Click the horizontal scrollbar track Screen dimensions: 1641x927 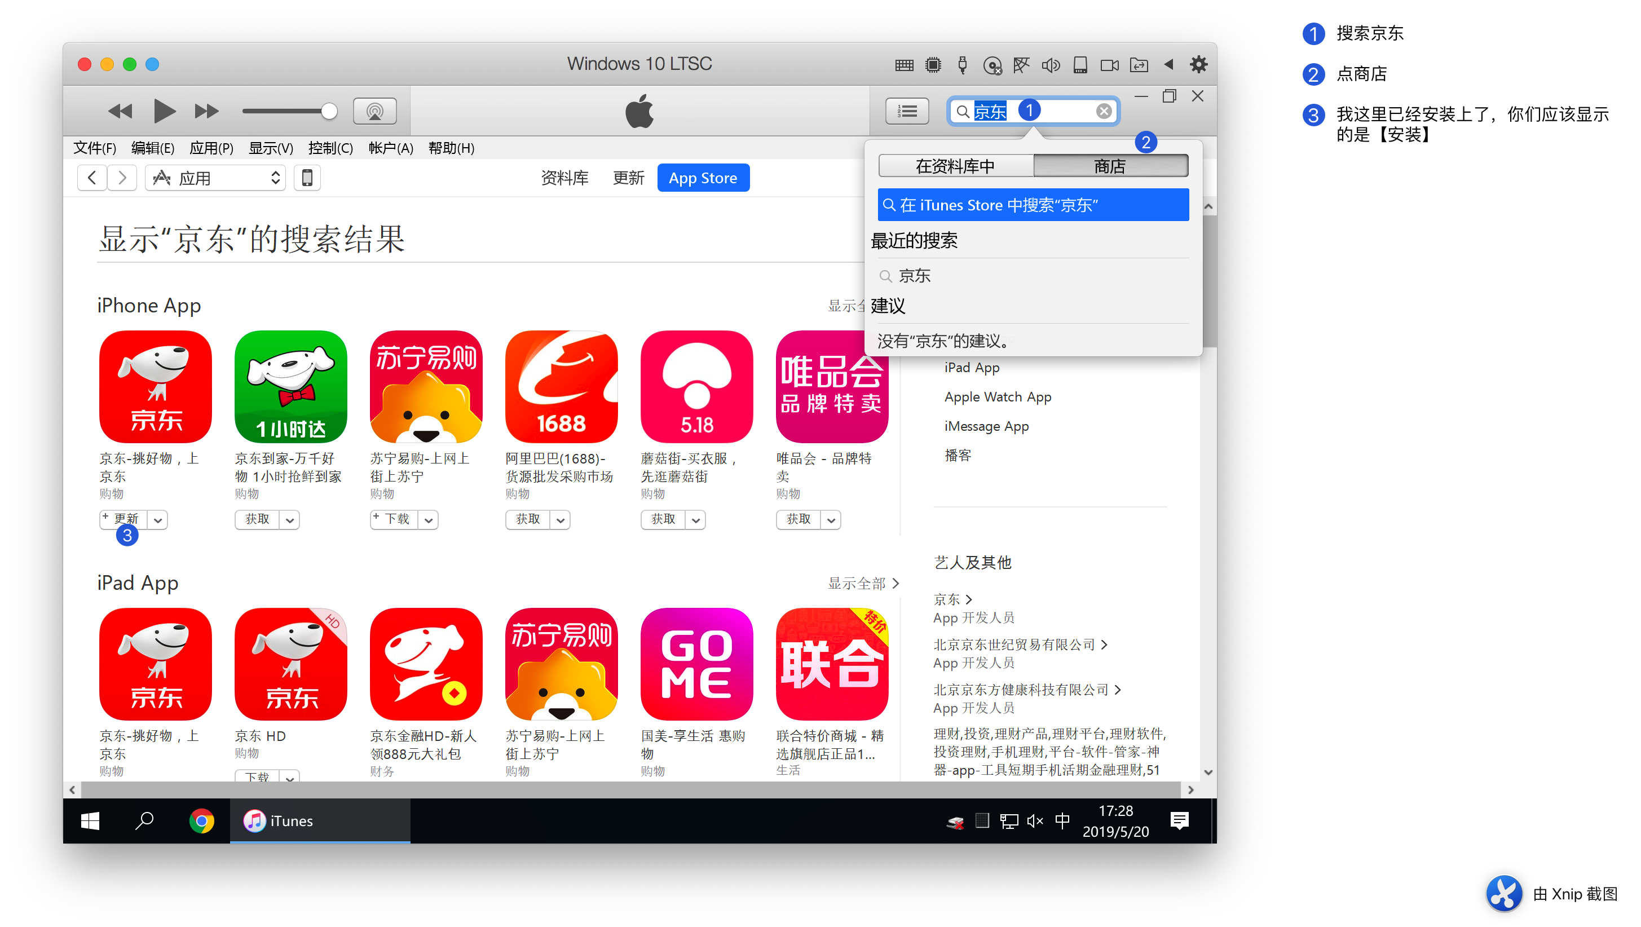[630, 789]
